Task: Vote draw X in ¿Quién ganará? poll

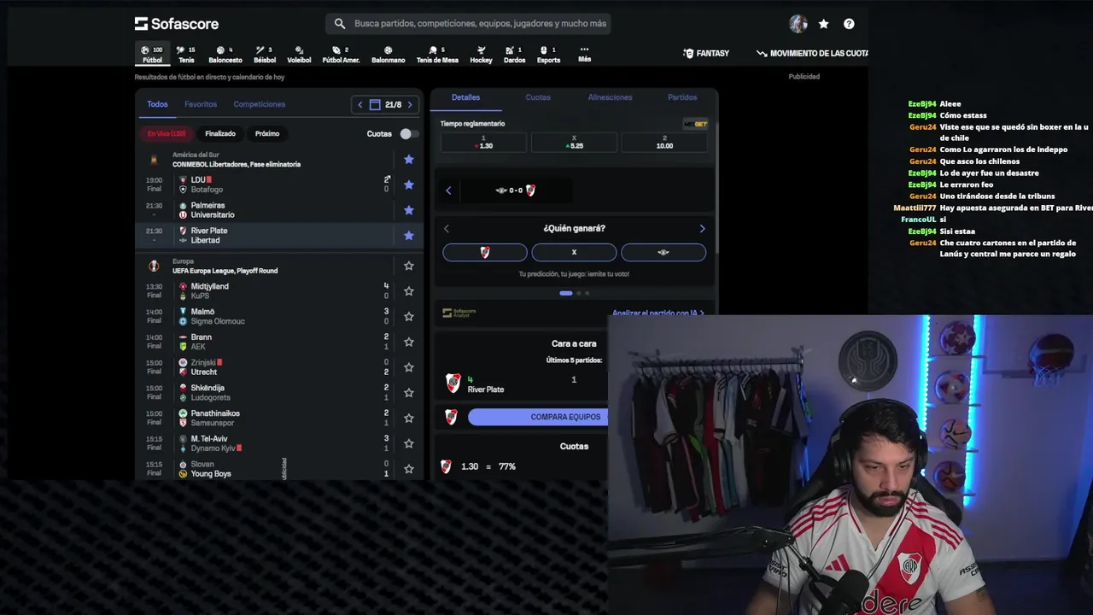Action: pos(574,252)
